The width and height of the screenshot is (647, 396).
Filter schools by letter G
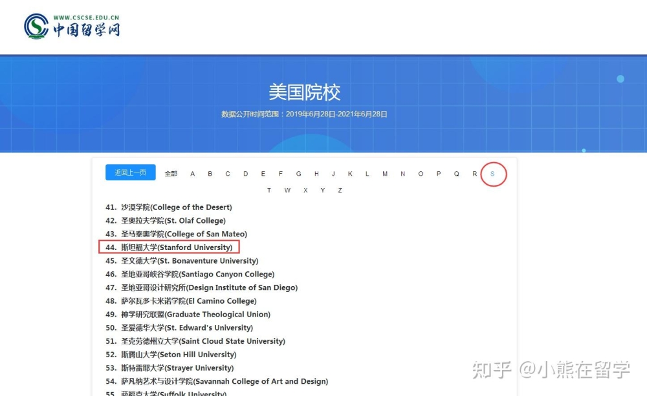[298, 174]
